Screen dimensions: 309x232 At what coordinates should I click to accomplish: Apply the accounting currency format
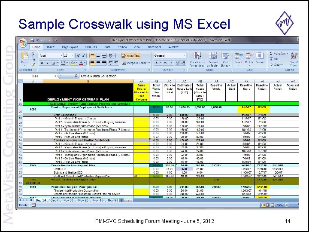(x=158, y=63)
